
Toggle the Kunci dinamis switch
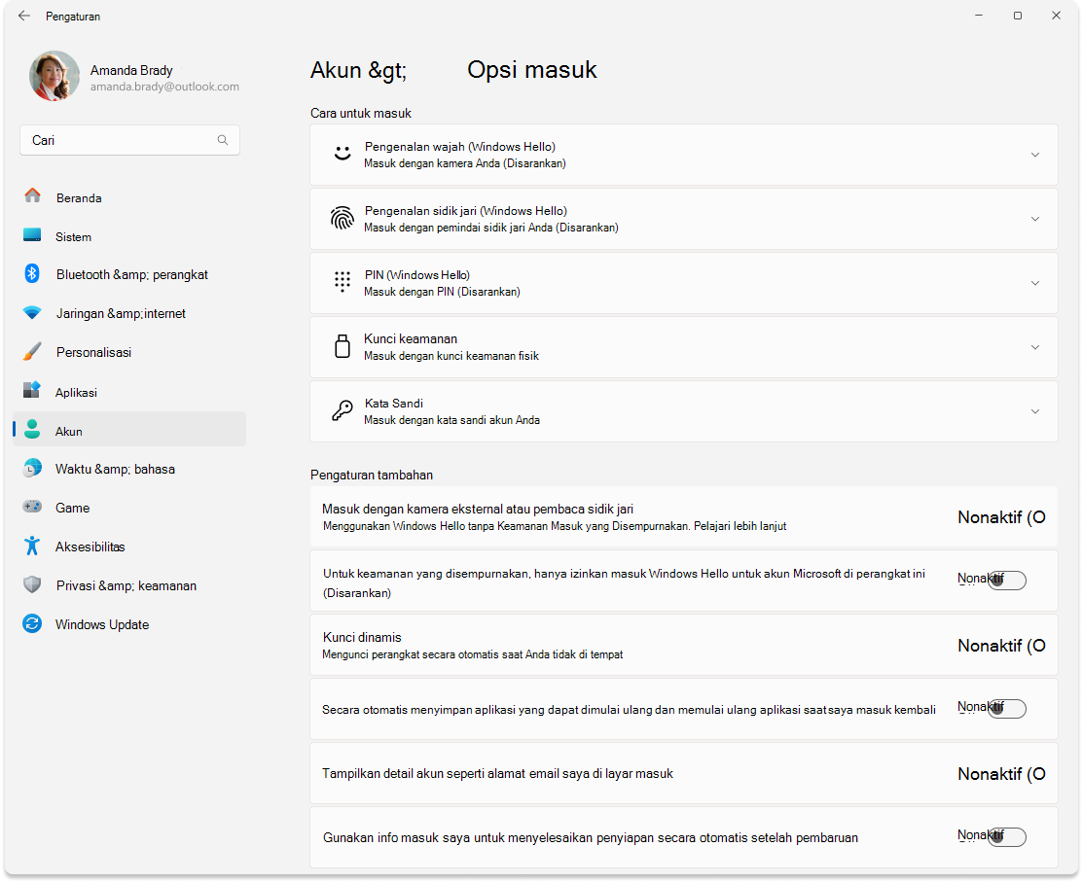click(1001, 646)
